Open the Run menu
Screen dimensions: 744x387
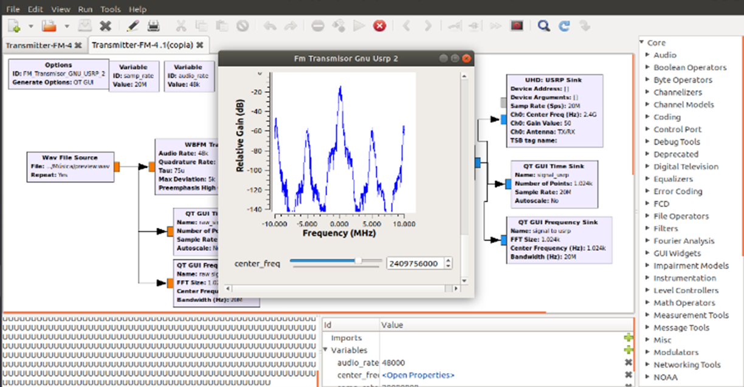[x=86, y=9]
